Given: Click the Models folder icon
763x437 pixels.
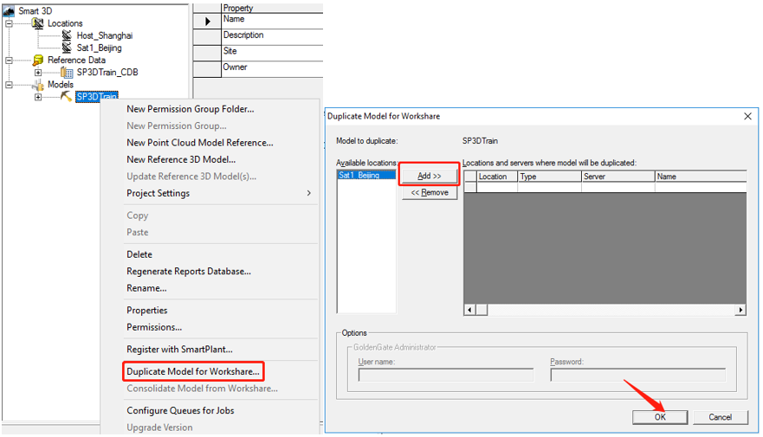Looking at the screenshot, I should coord(37,85).
